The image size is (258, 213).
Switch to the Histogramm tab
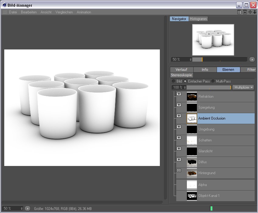(198, 19)
